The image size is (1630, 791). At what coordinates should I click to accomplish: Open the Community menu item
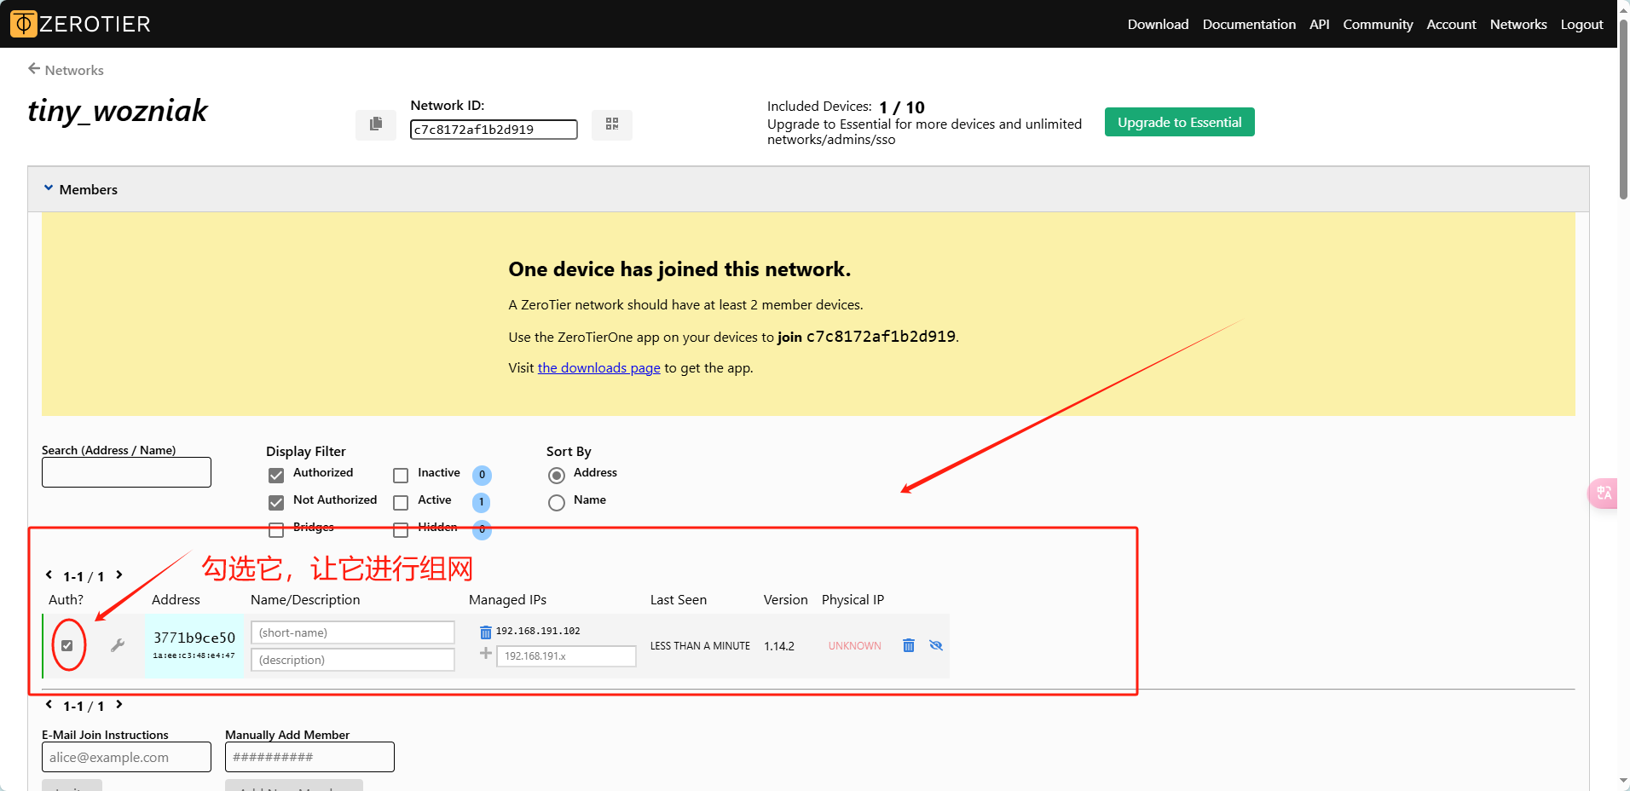1378,24
